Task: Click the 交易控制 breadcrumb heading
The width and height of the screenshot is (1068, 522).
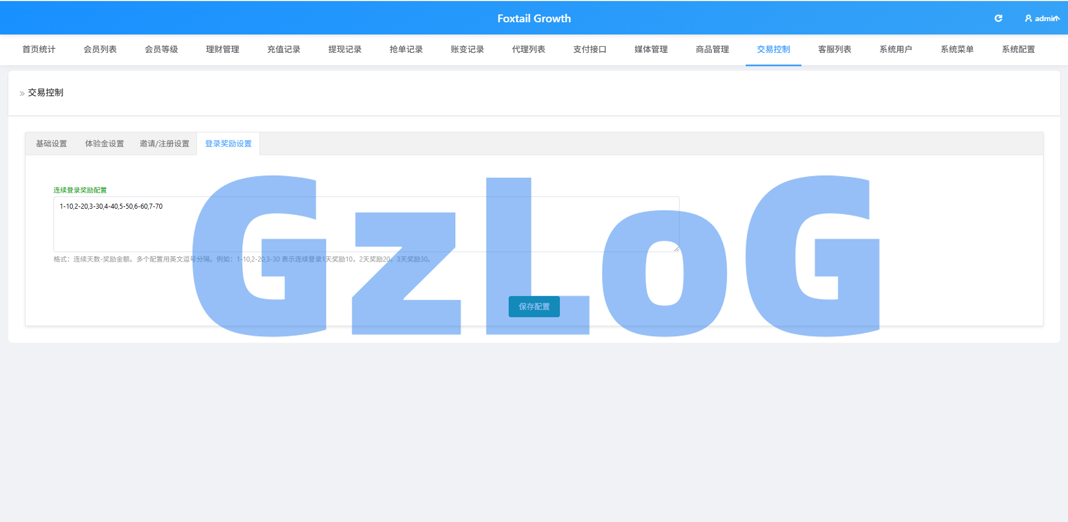Action: click(x=46, y=92)
